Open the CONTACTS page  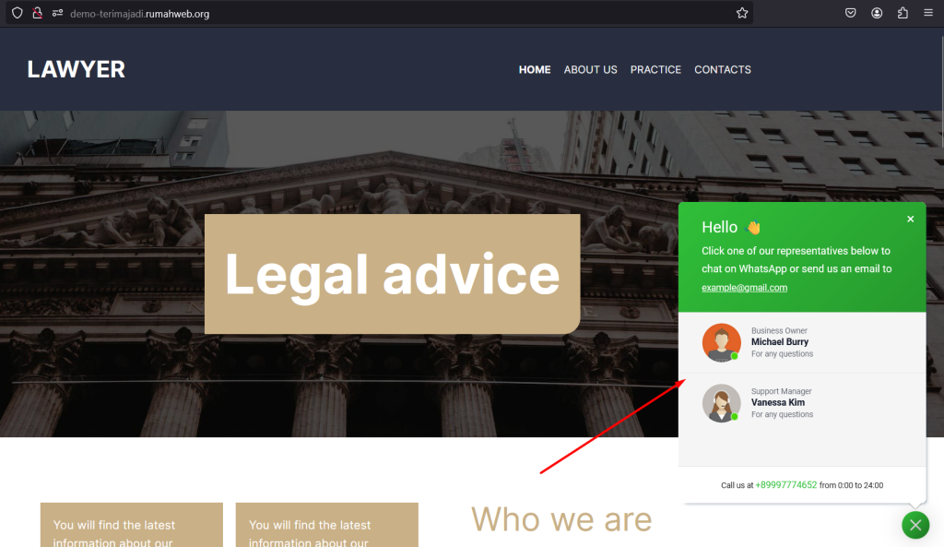(723, 70)
